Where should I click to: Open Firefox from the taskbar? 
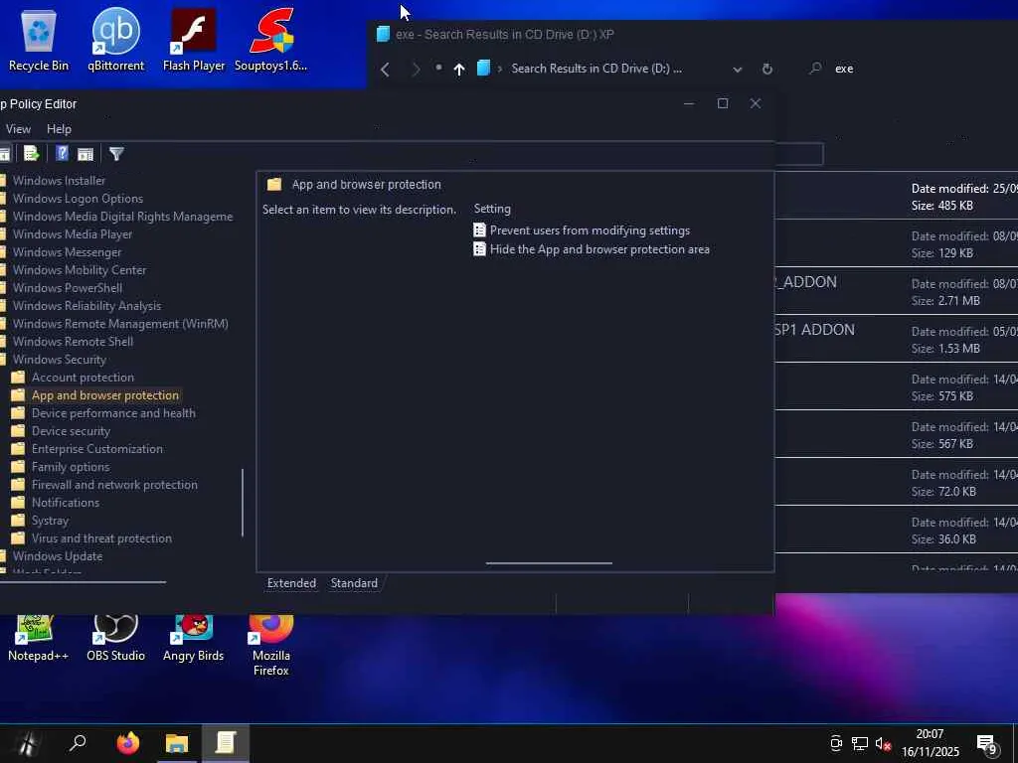point(128,743)
